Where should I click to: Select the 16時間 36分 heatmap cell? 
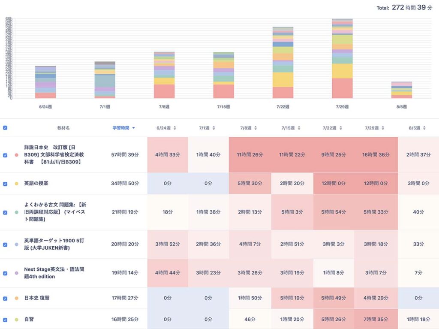pos(376,155)
